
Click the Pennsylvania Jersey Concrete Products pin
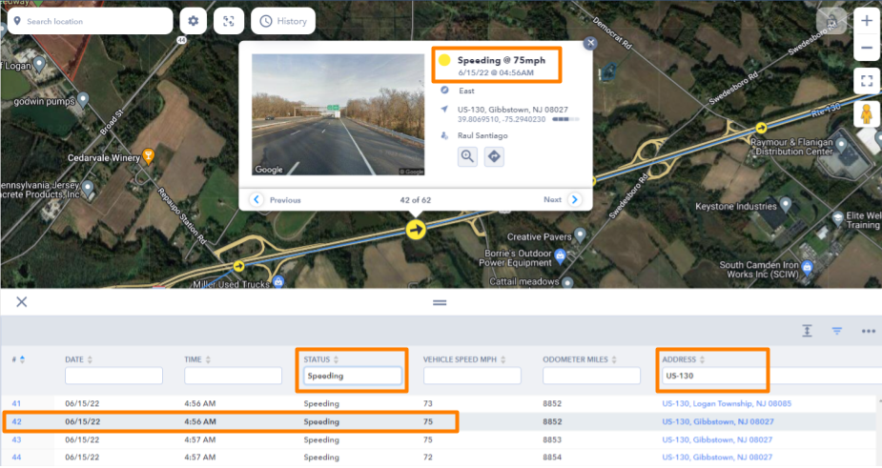tap(88, 187)
